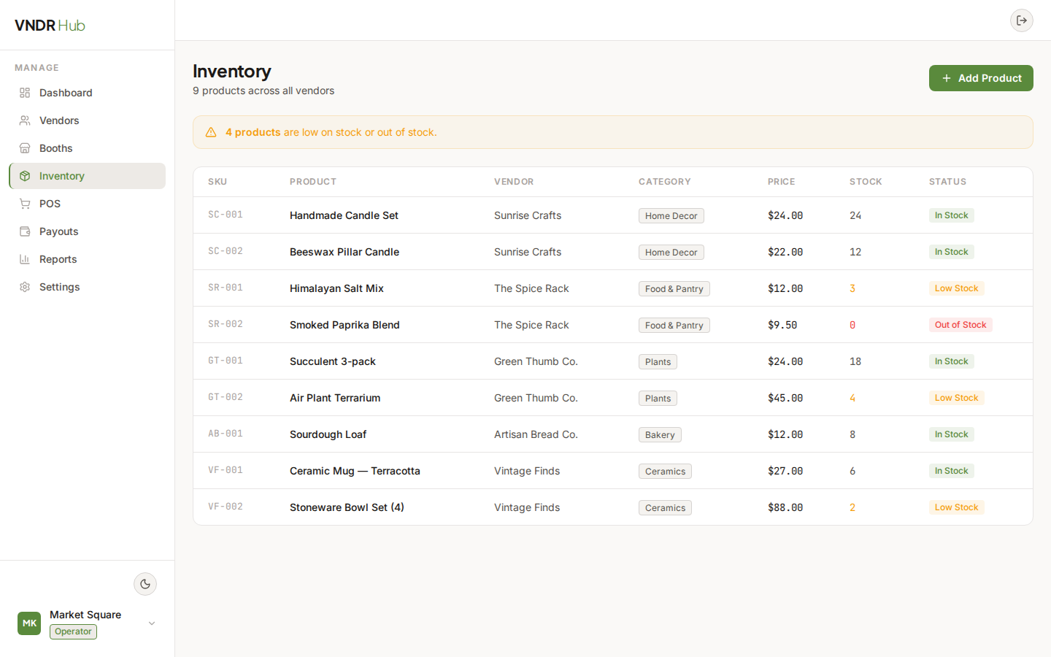Open the Dashboard section in the sidebar
1051x657 pixels.
pyautogui.click(x=66, y=93)
